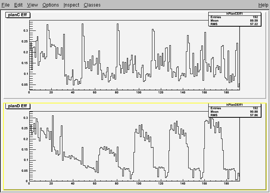
Task: Open the Options menu
Action: 51,5
